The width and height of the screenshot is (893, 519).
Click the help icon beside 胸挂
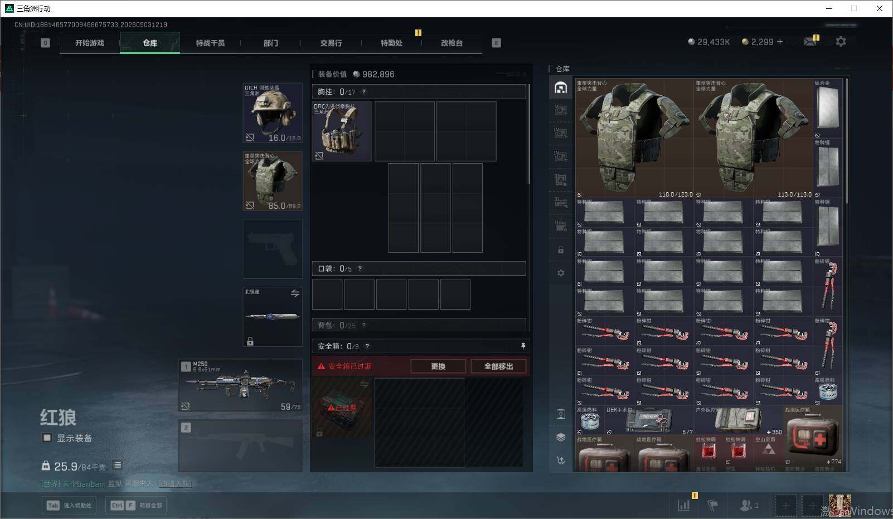tap(364, 92)
